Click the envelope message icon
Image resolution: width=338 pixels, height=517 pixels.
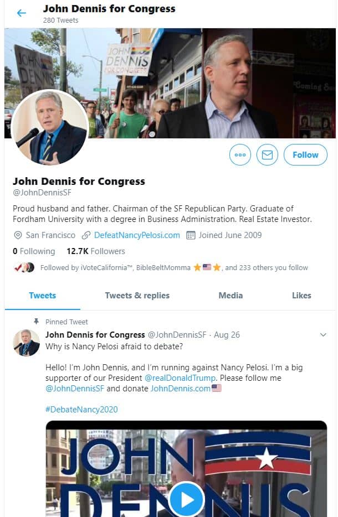pos(268,155)
